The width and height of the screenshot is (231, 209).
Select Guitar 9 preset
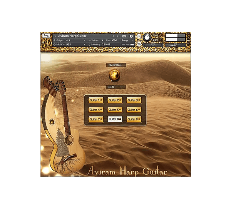click(x=134, y=119)
